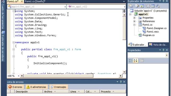The image size is (171, 96).
Task: Select Solución 'app1v1' root node
Action: tap(150, 11)
